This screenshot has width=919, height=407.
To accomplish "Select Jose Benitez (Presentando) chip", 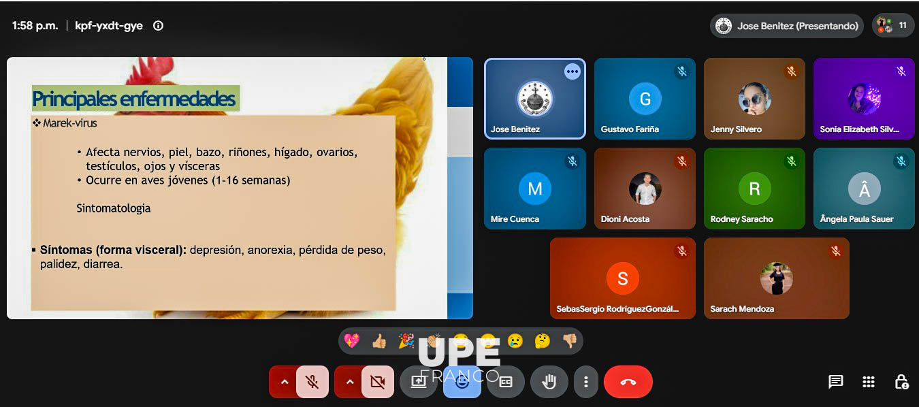I will click(x=787, y=26).
